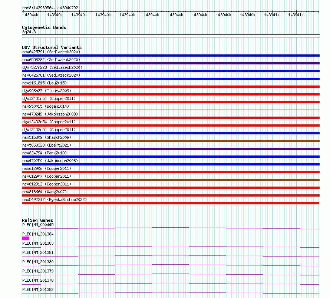Click the blue bar under nsv6426781

pos(171,79)
